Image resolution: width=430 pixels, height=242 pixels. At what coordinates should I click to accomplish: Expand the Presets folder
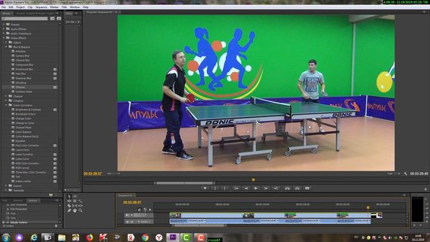click(3, 24)
